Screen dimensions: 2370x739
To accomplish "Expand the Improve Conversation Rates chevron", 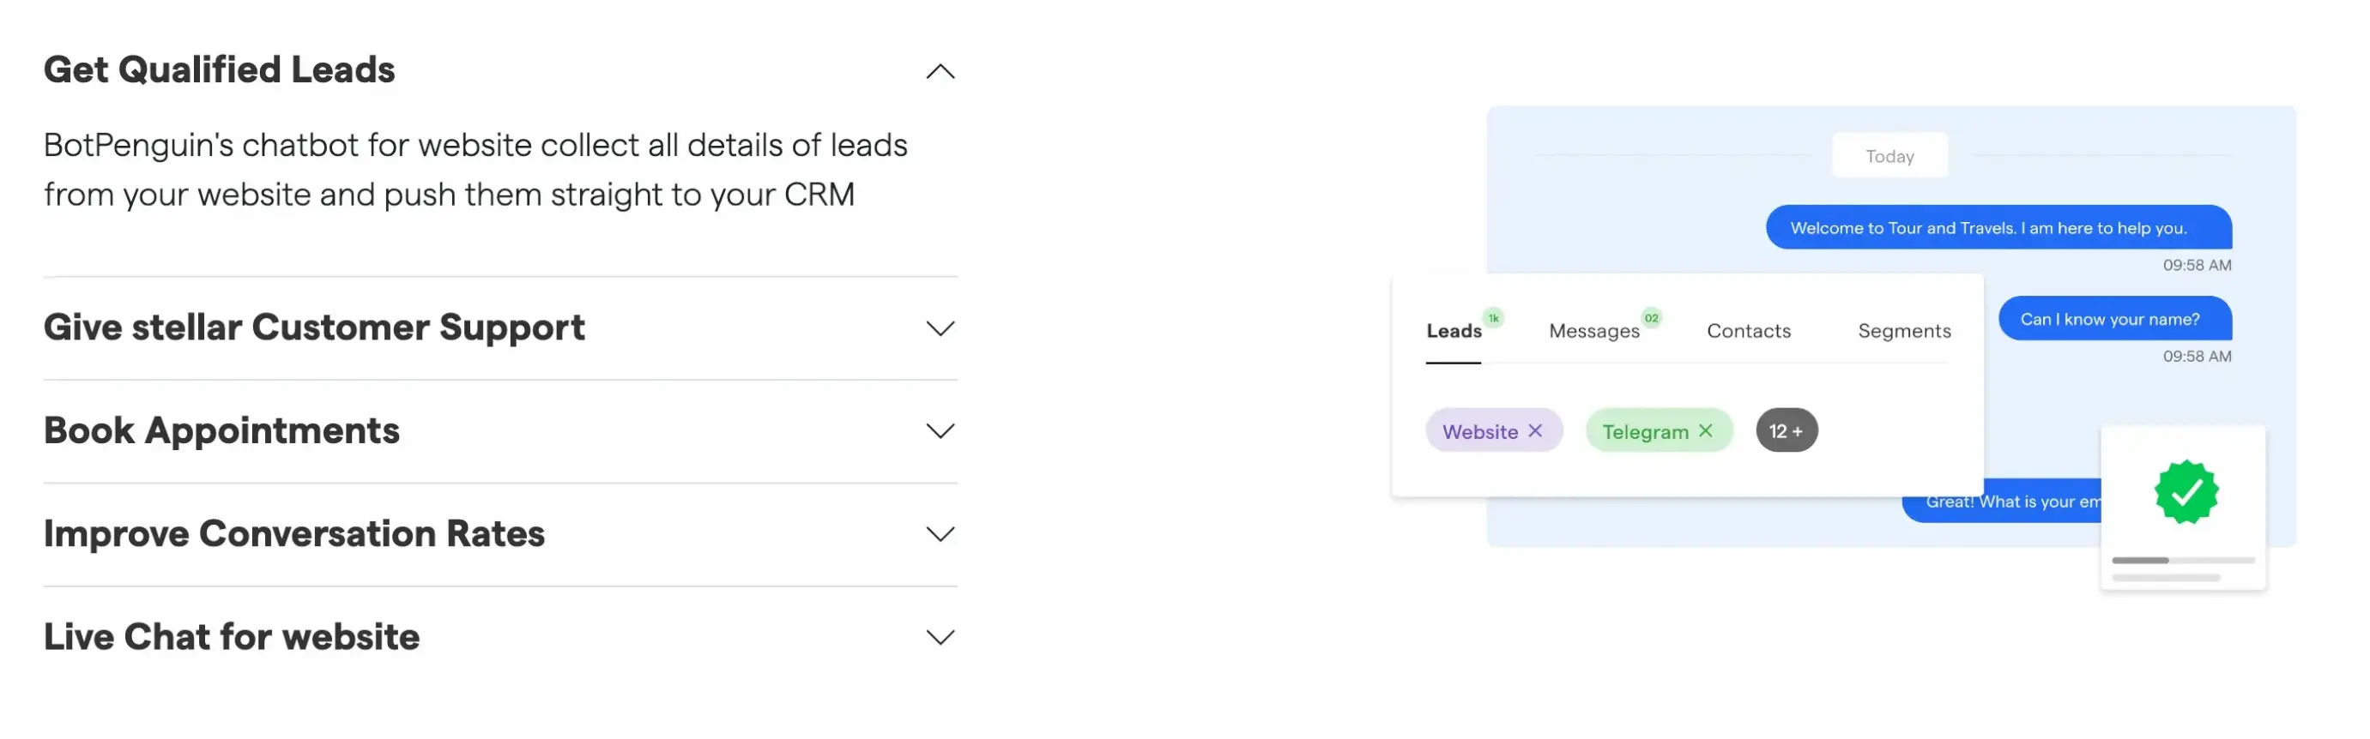I will point(940,534).
